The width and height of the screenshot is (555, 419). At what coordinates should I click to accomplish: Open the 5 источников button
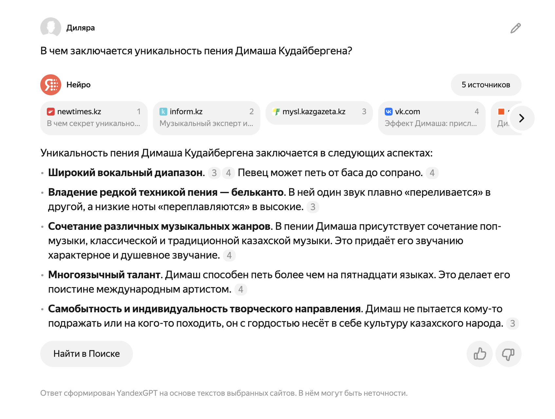click(x=486, y=85)
